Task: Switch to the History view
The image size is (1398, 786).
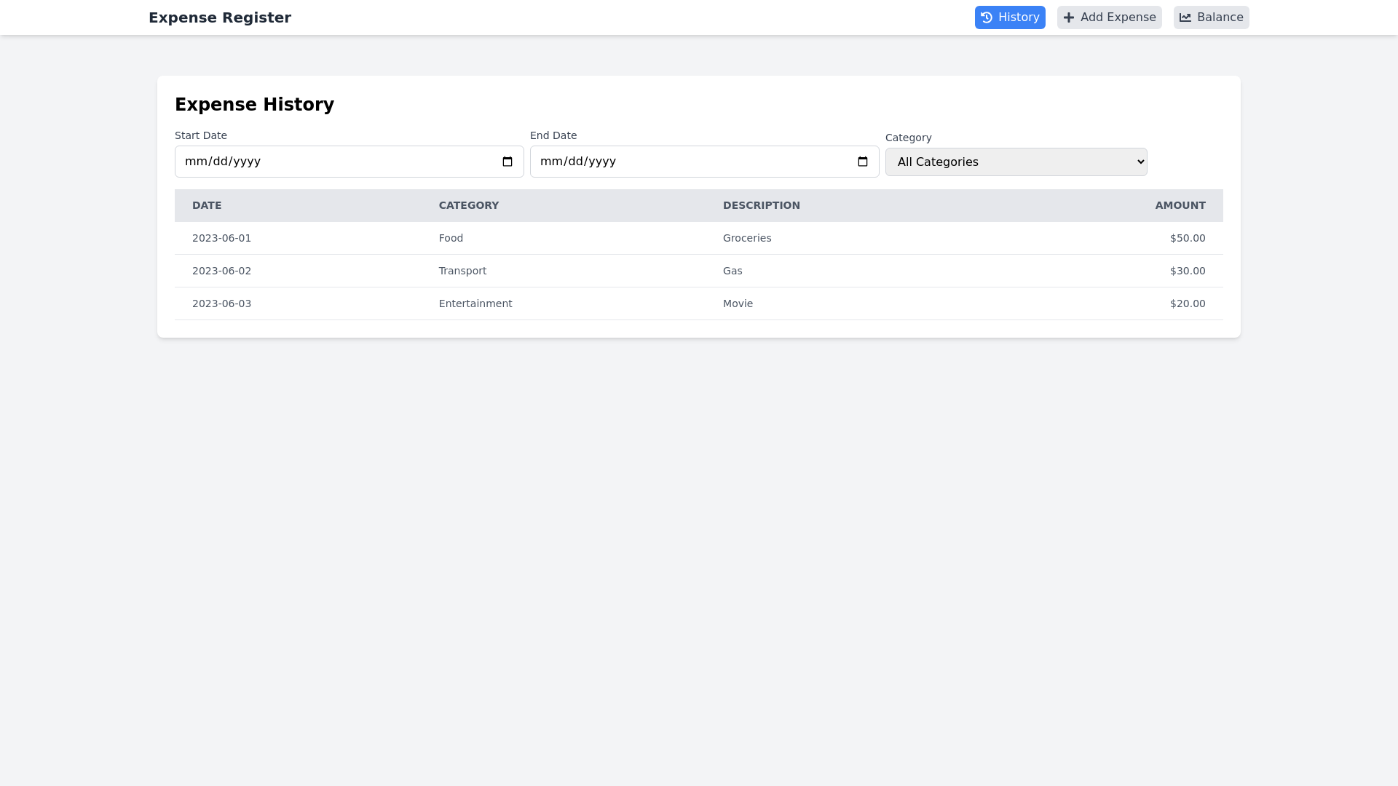Action: tap(1010, 17)
